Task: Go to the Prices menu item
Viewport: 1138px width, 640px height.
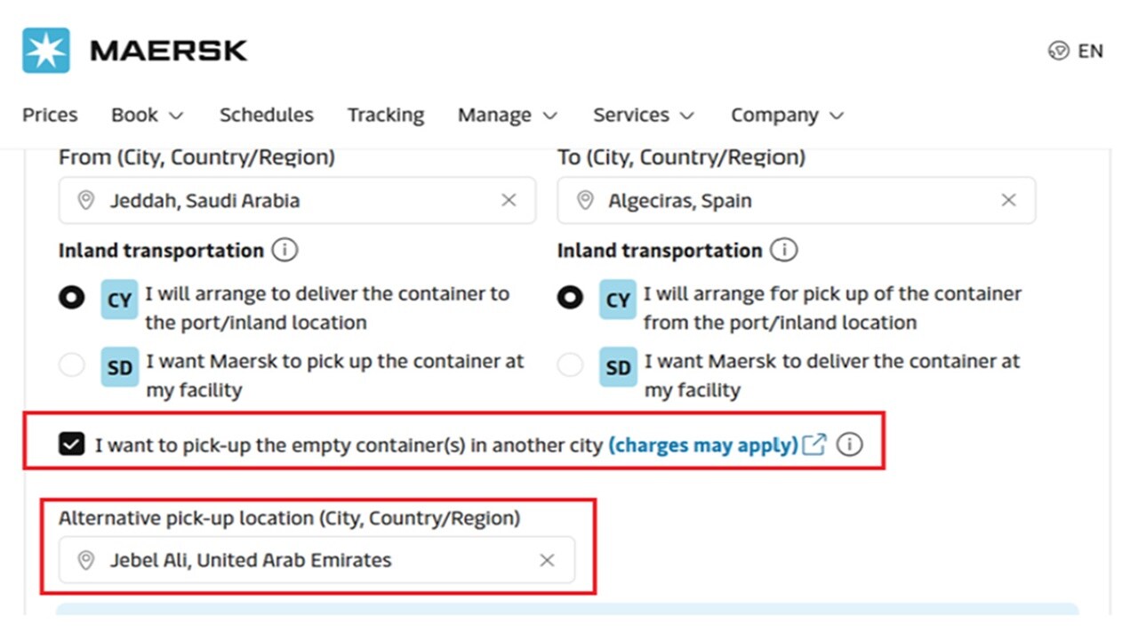Action: pyautogui.click(x=50, y=115)
